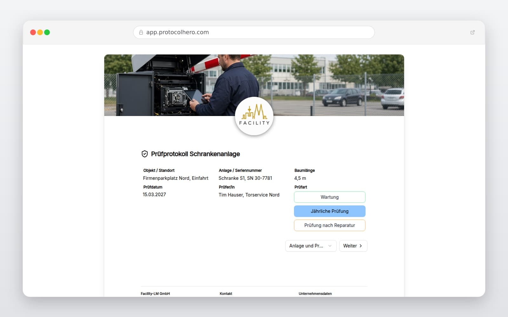The height and width of the screenshot is (317, 508).
Task: Click the padlock icon in the address bar
Action: (141, 32)
